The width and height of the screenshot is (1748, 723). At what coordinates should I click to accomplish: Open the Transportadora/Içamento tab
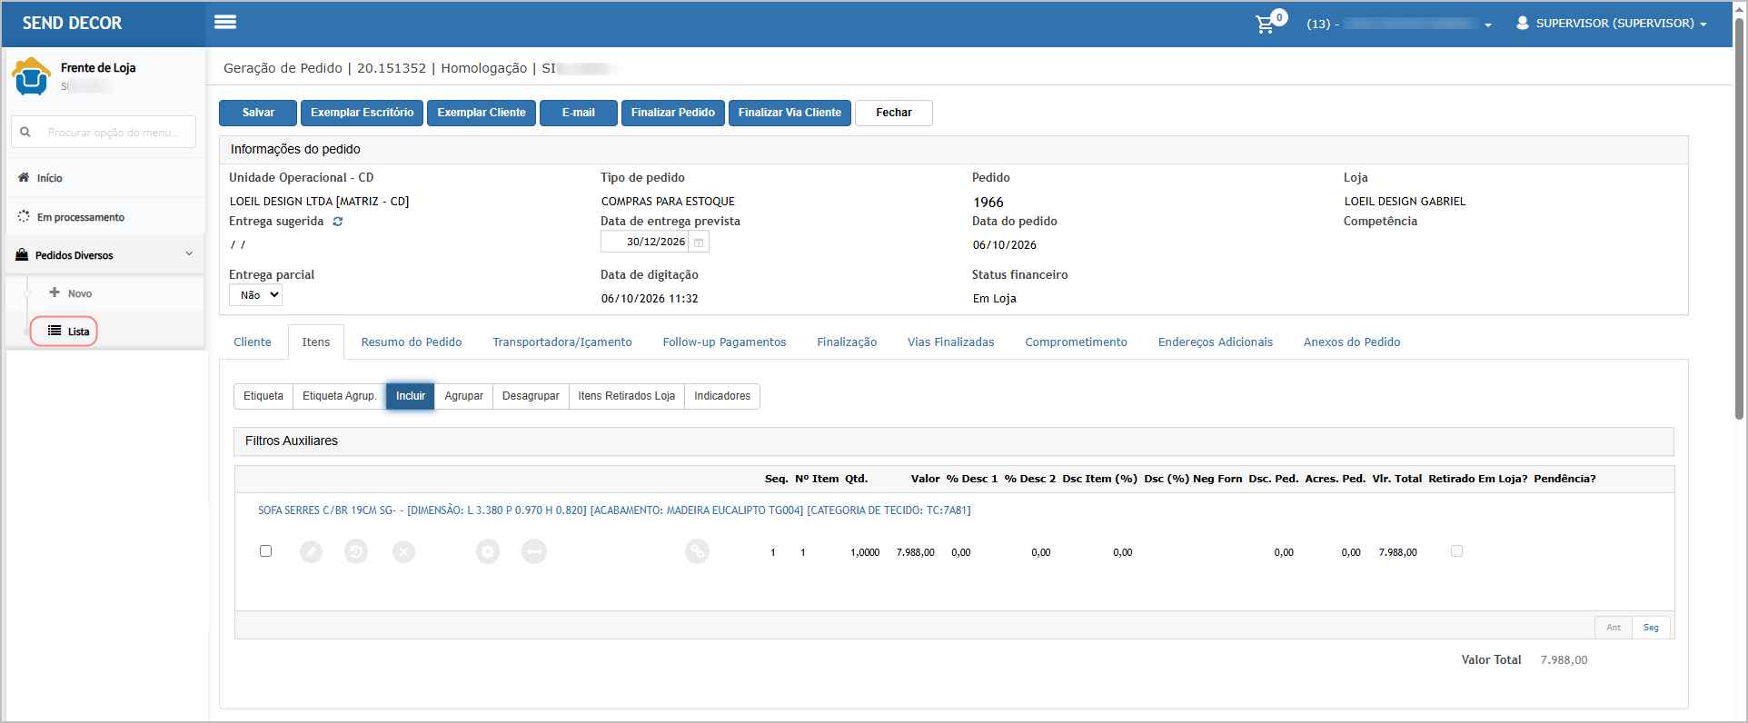tap(562, 342)
